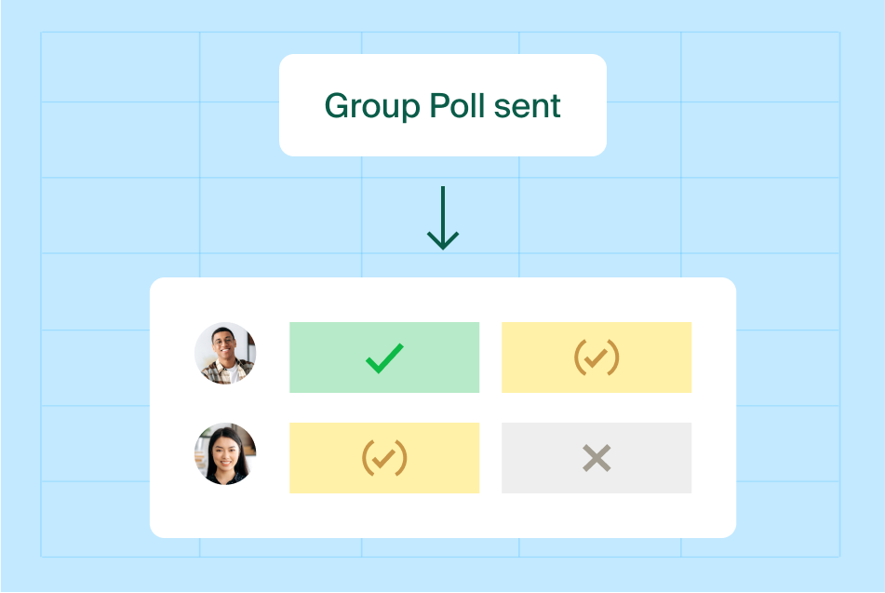Image resolution: width=885 pixels, height=593 pixels.
Task: Toggle the gray unavailable cell
Action: pos(597,458)
